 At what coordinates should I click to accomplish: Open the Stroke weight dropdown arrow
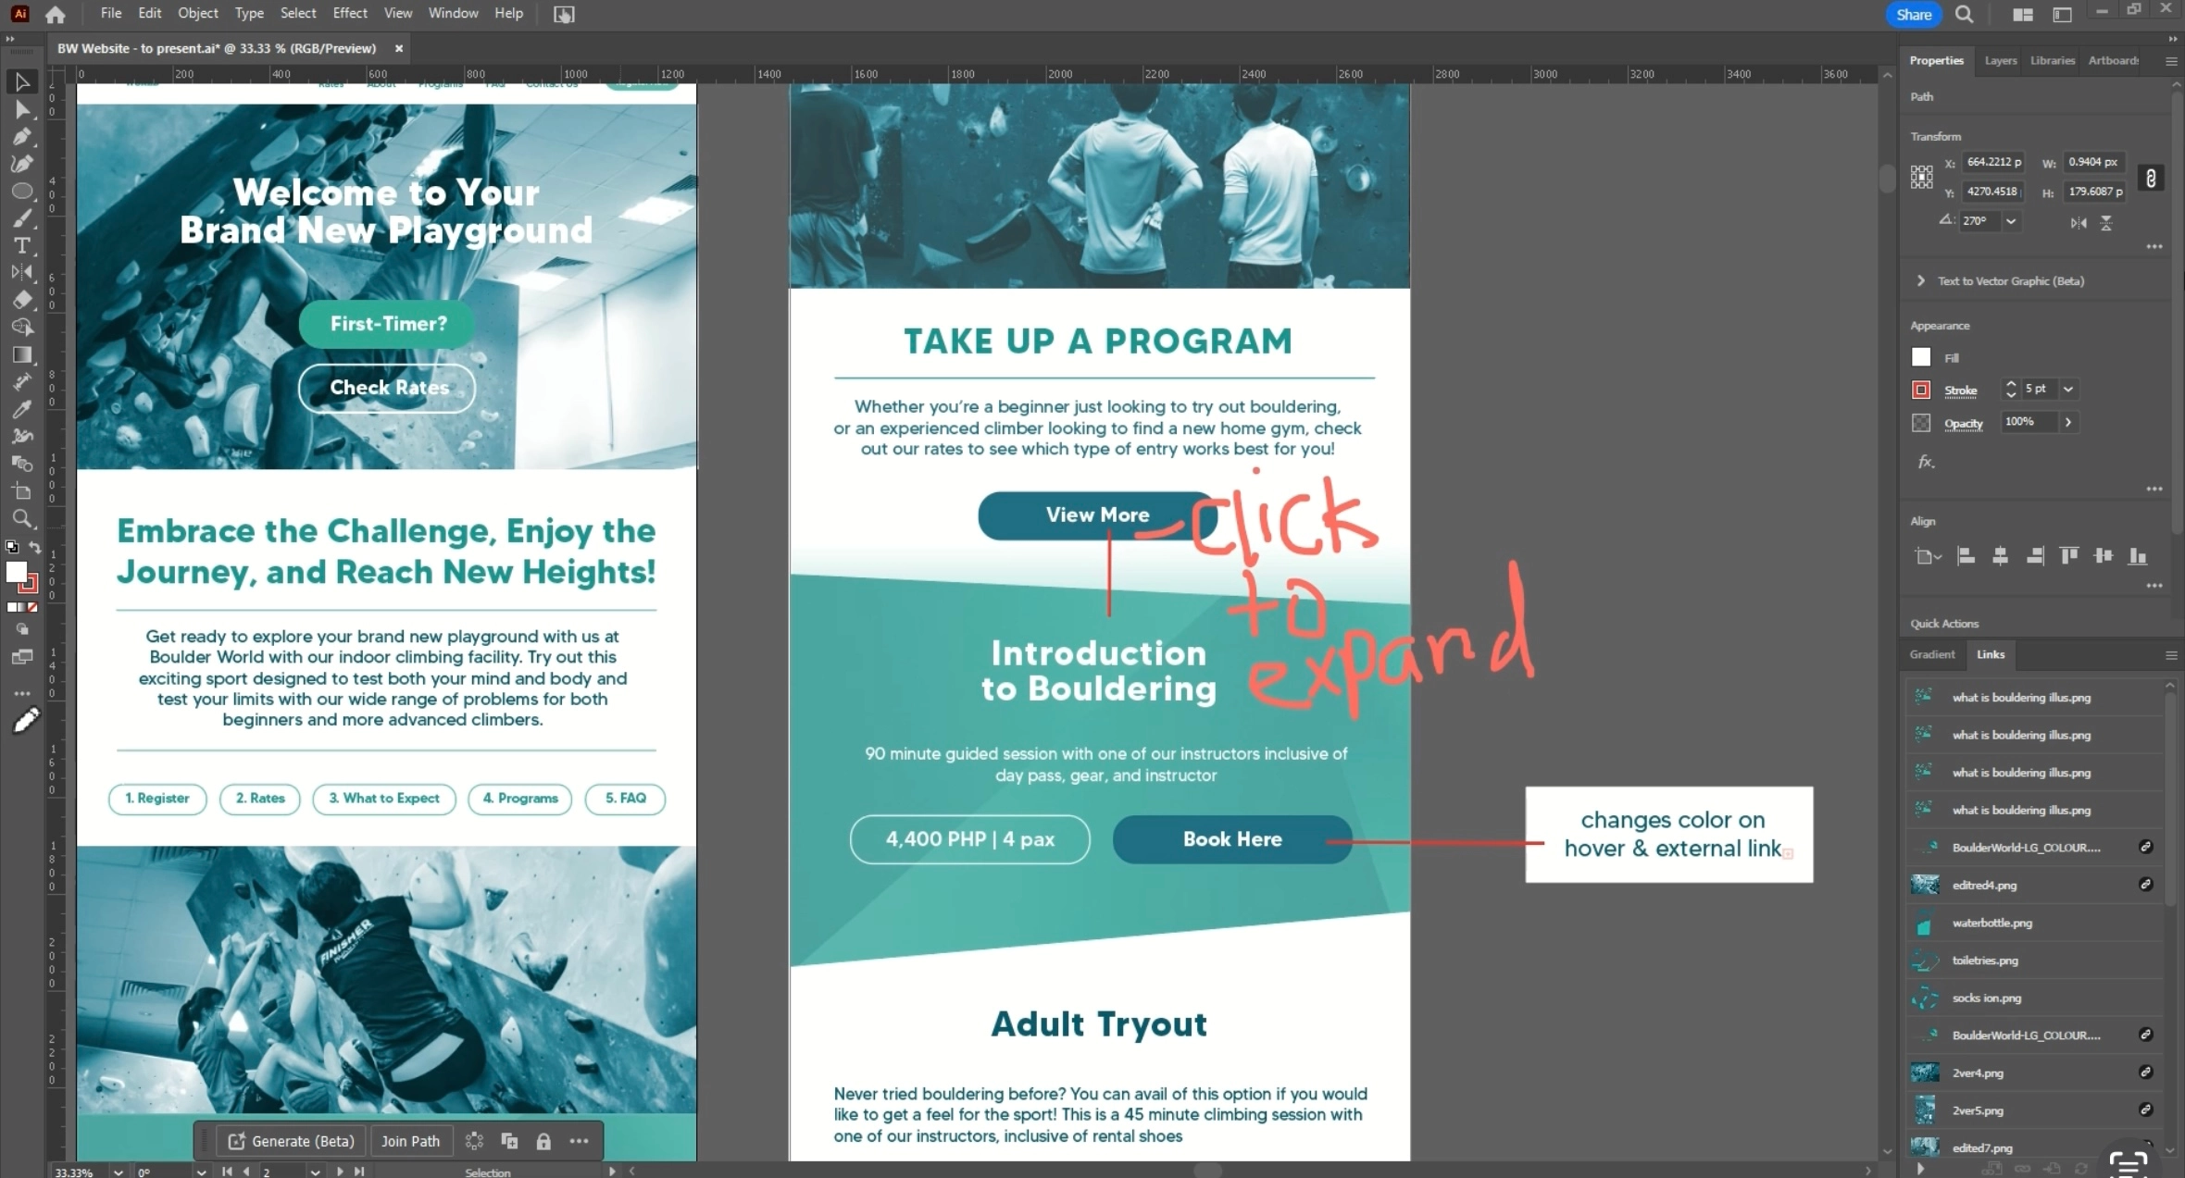[2067, 389]
